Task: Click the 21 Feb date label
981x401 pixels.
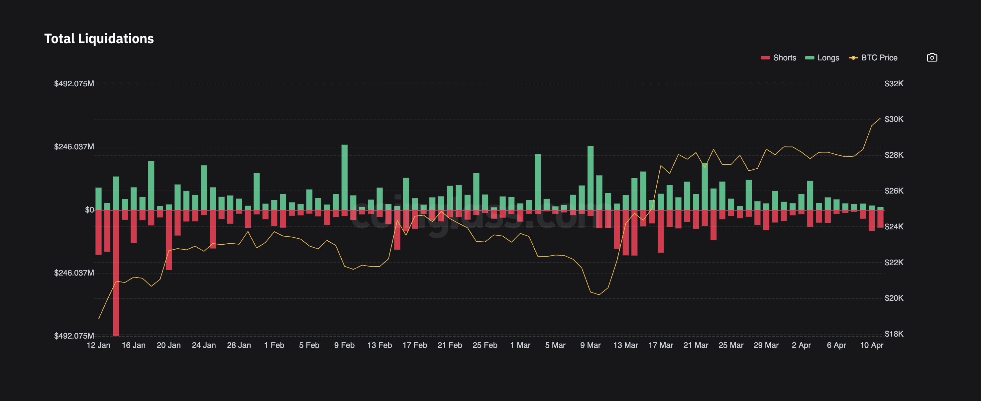Action: [450, 345]
